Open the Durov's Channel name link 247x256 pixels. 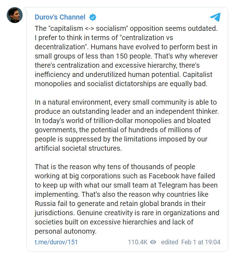pyautogui.click(x=60, y=17)
